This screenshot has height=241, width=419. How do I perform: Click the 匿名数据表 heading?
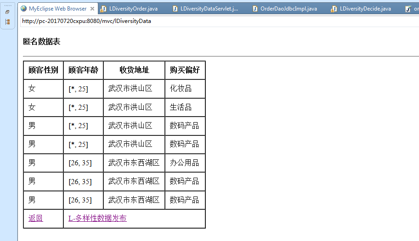pos(42,42)
